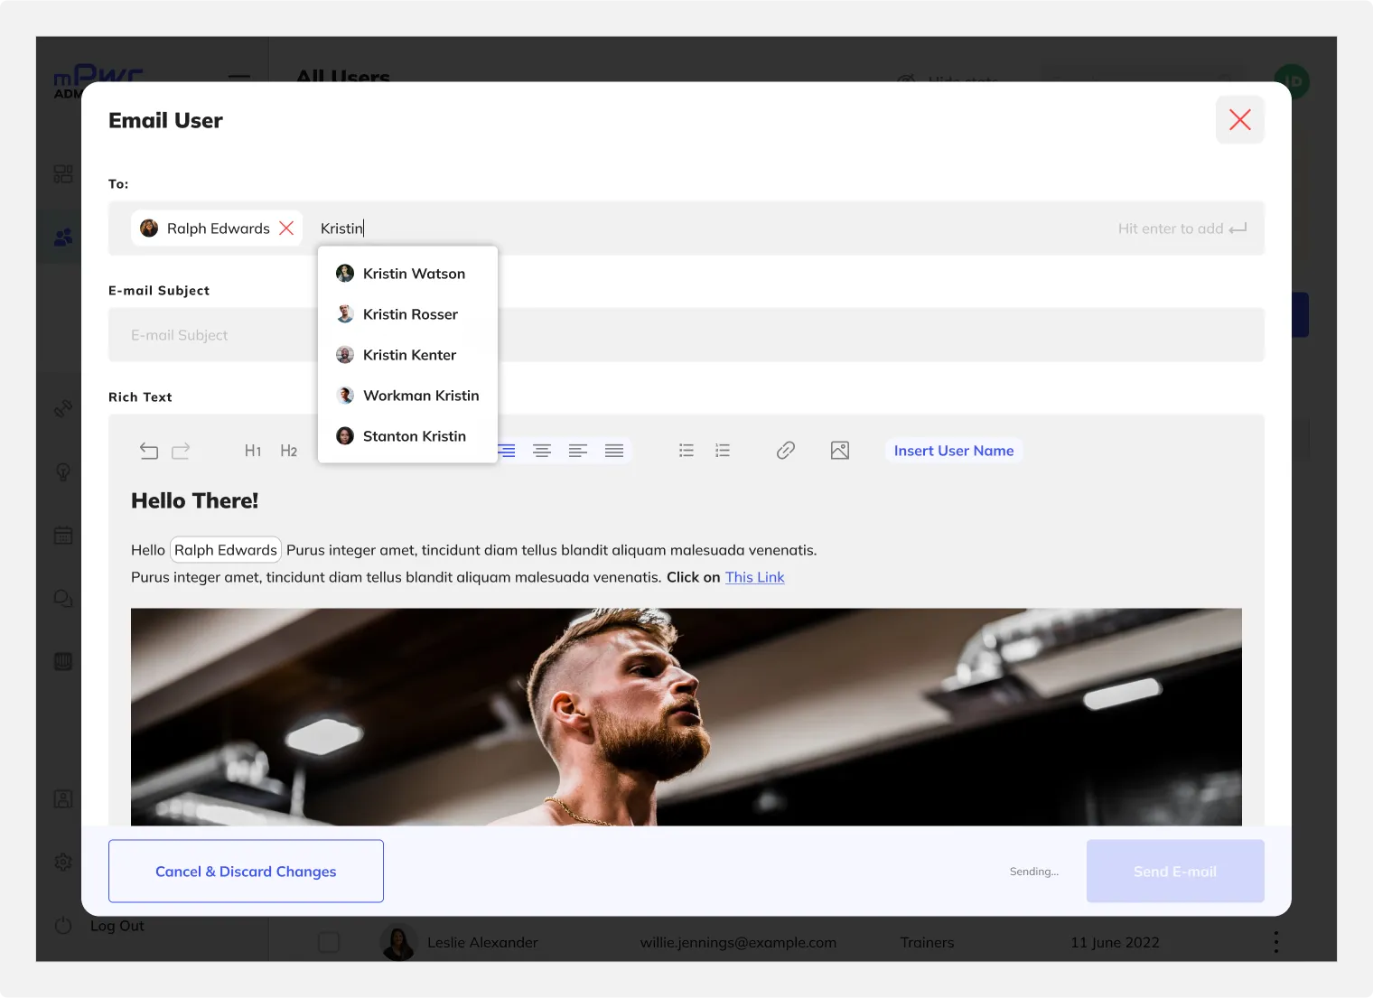
Task: Insert a numbered list
Action: [x=723, y=451]
